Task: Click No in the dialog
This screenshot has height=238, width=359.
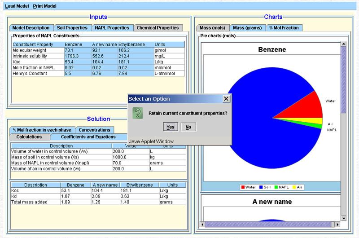Action: click(188, 127)
